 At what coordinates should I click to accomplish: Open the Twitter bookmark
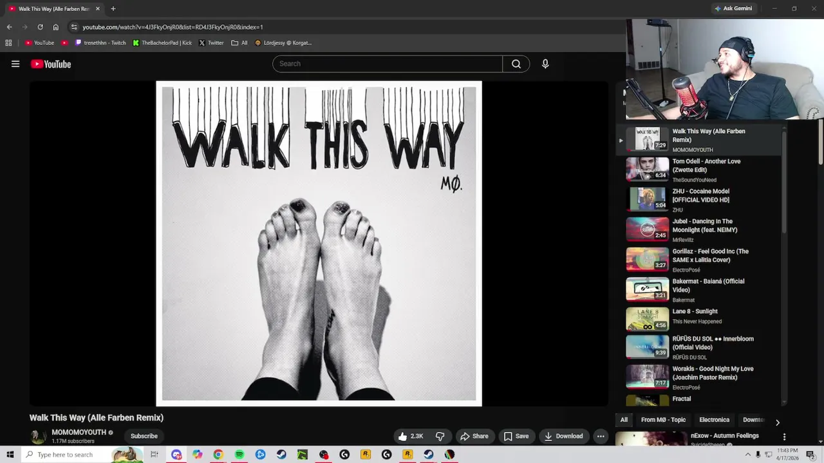211,43
